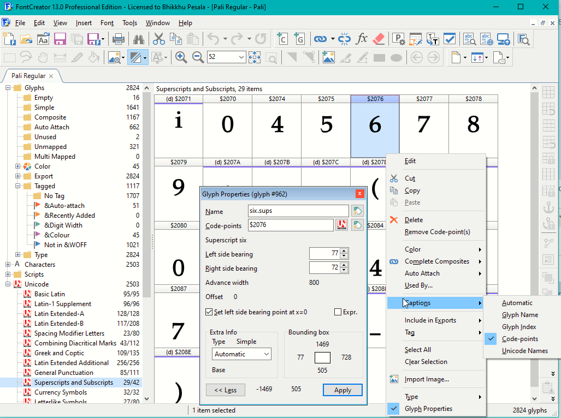Expand the Characters tree node
This screenshot has width=561, height=418.
coord(8,265)
